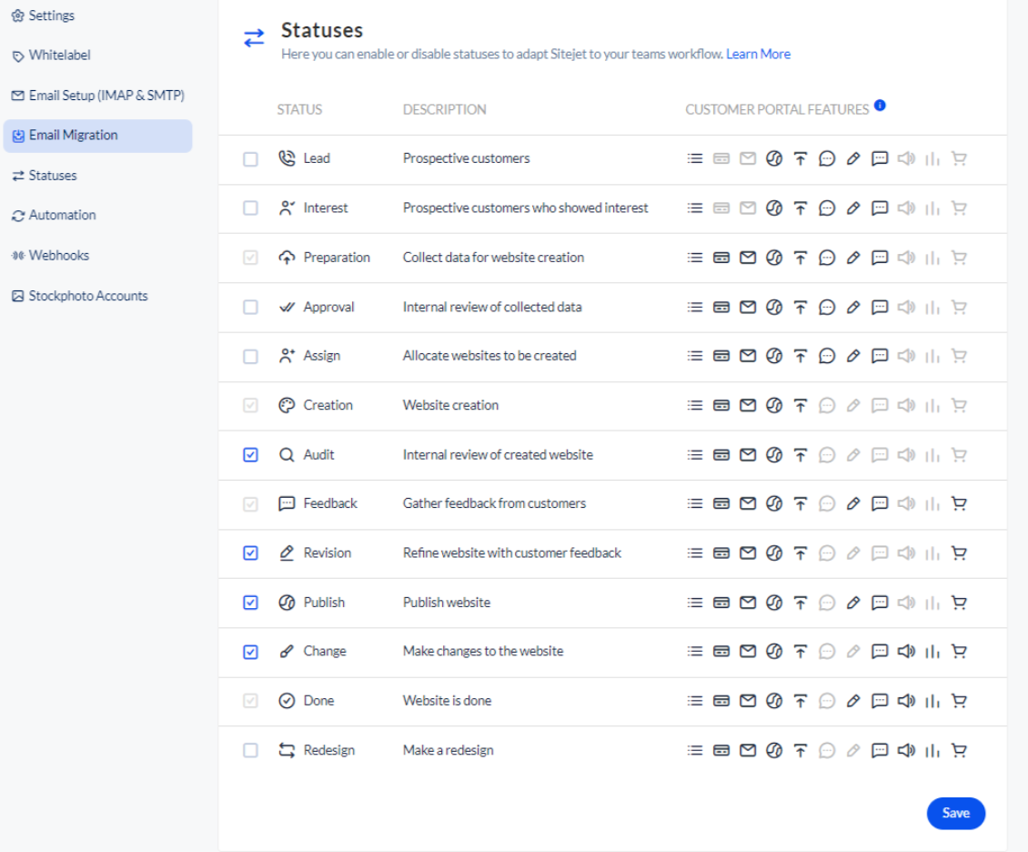
Task: Uncheck the Audit status checkbox
Action: click(250, 455)
